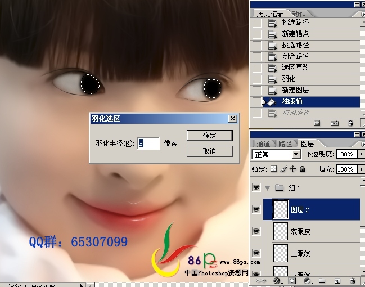The height and width of the screenshot is (287, 365).
Task: Select the 上眼线 layer thumbnail
Action: pyautogui.click(x=281, y=253)
